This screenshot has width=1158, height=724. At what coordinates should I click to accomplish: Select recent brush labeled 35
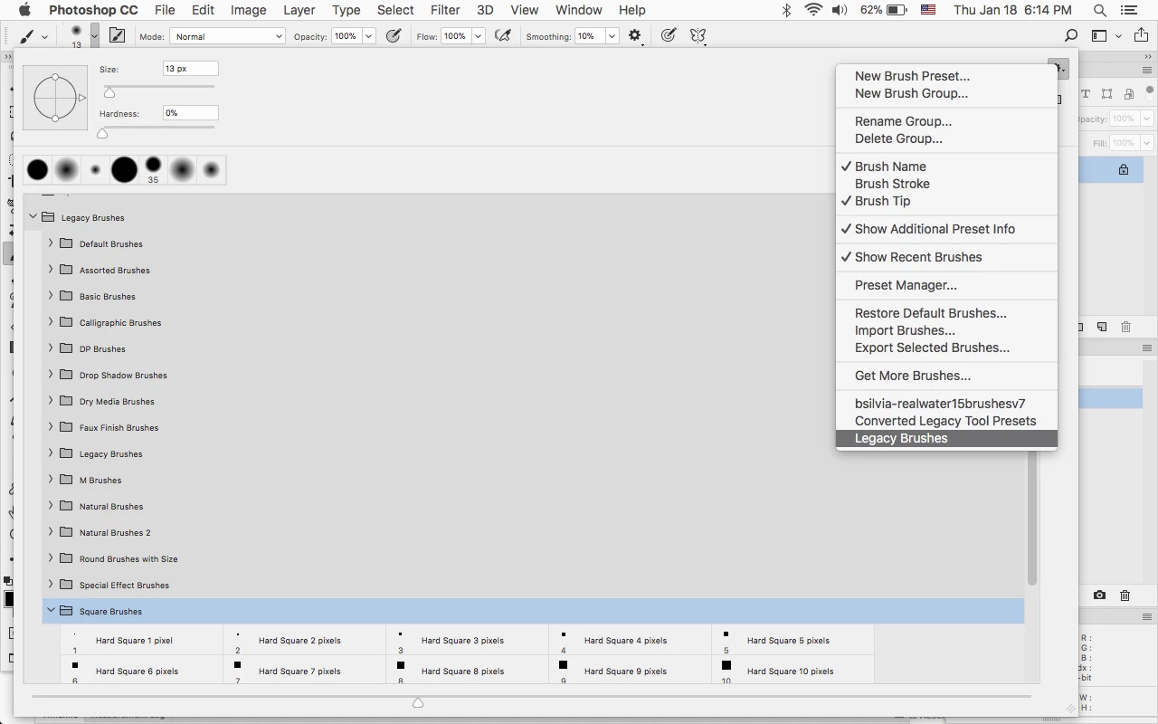click(x=153, y=169)
